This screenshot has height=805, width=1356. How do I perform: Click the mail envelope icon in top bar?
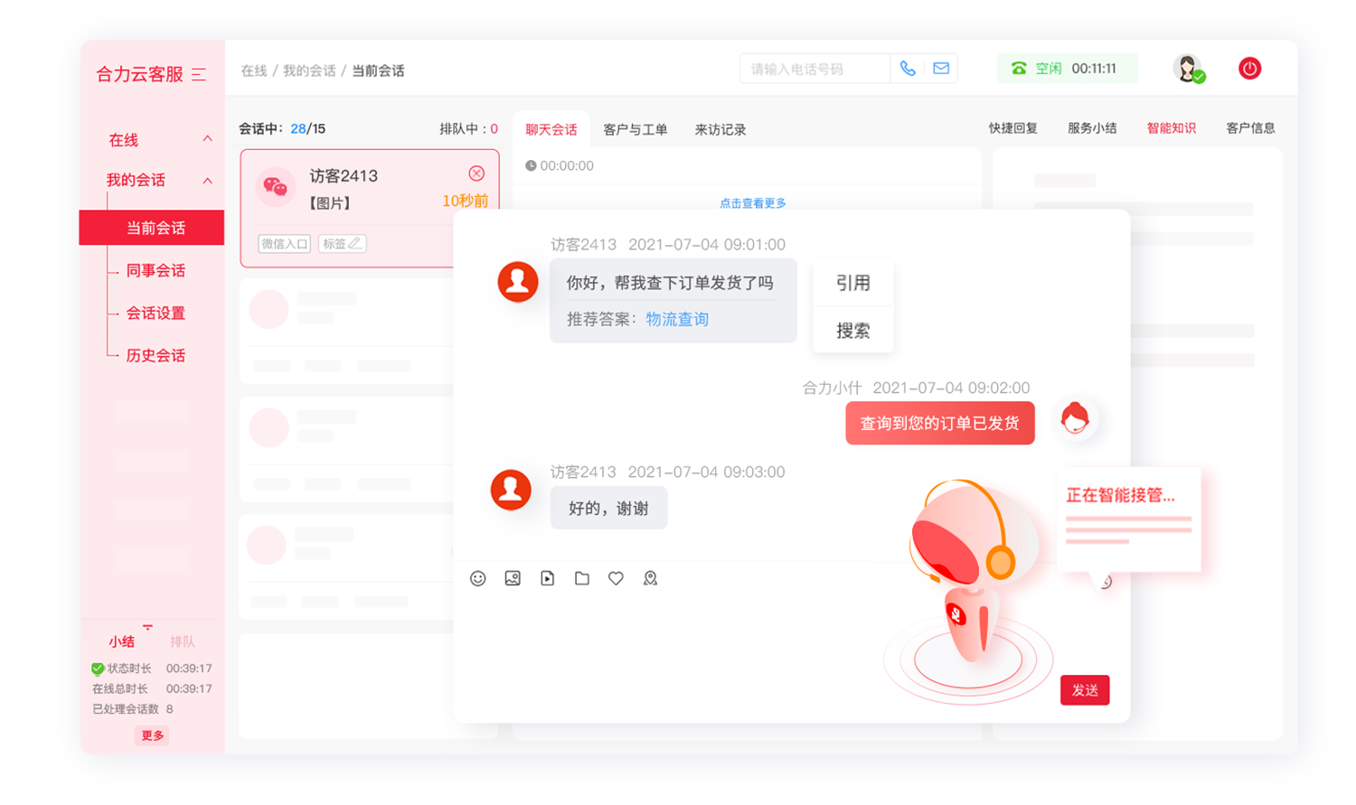point(941,69)
